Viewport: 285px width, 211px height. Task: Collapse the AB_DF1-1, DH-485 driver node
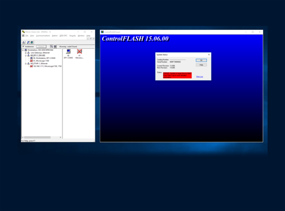[25, 55]
